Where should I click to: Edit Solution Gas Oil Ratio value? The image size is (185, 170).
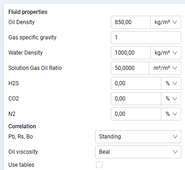click(x=130, y=68)
